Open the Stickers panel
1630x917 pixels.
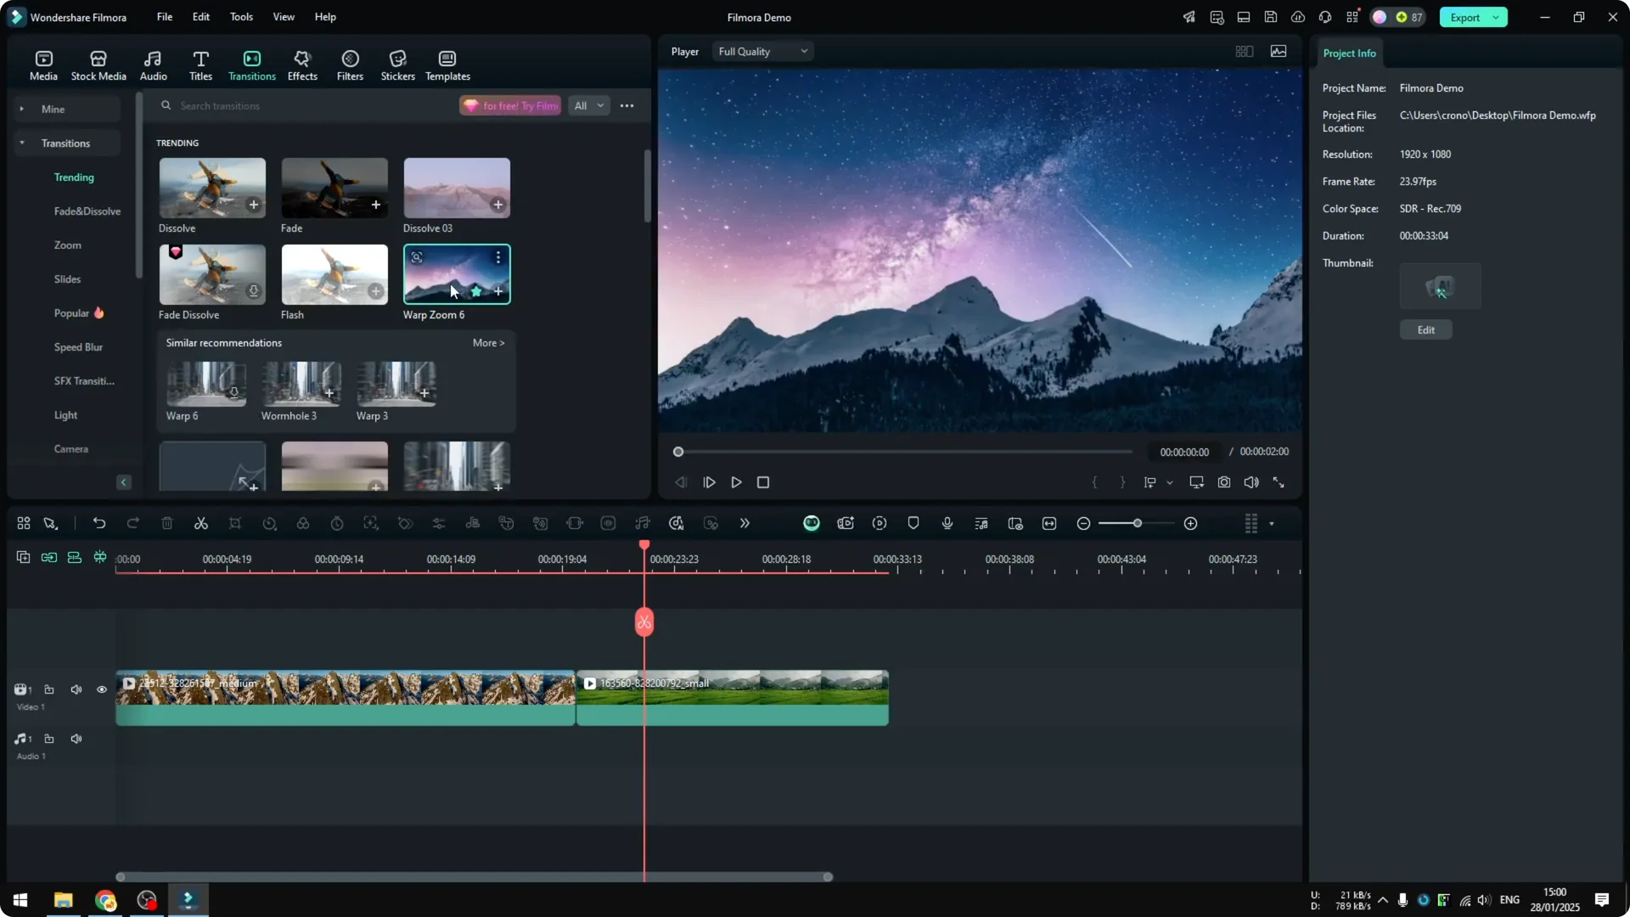[x=397, y=65]
